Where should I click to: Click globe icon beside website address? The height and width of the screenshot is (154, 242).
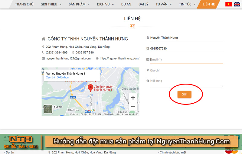point(97,58)
